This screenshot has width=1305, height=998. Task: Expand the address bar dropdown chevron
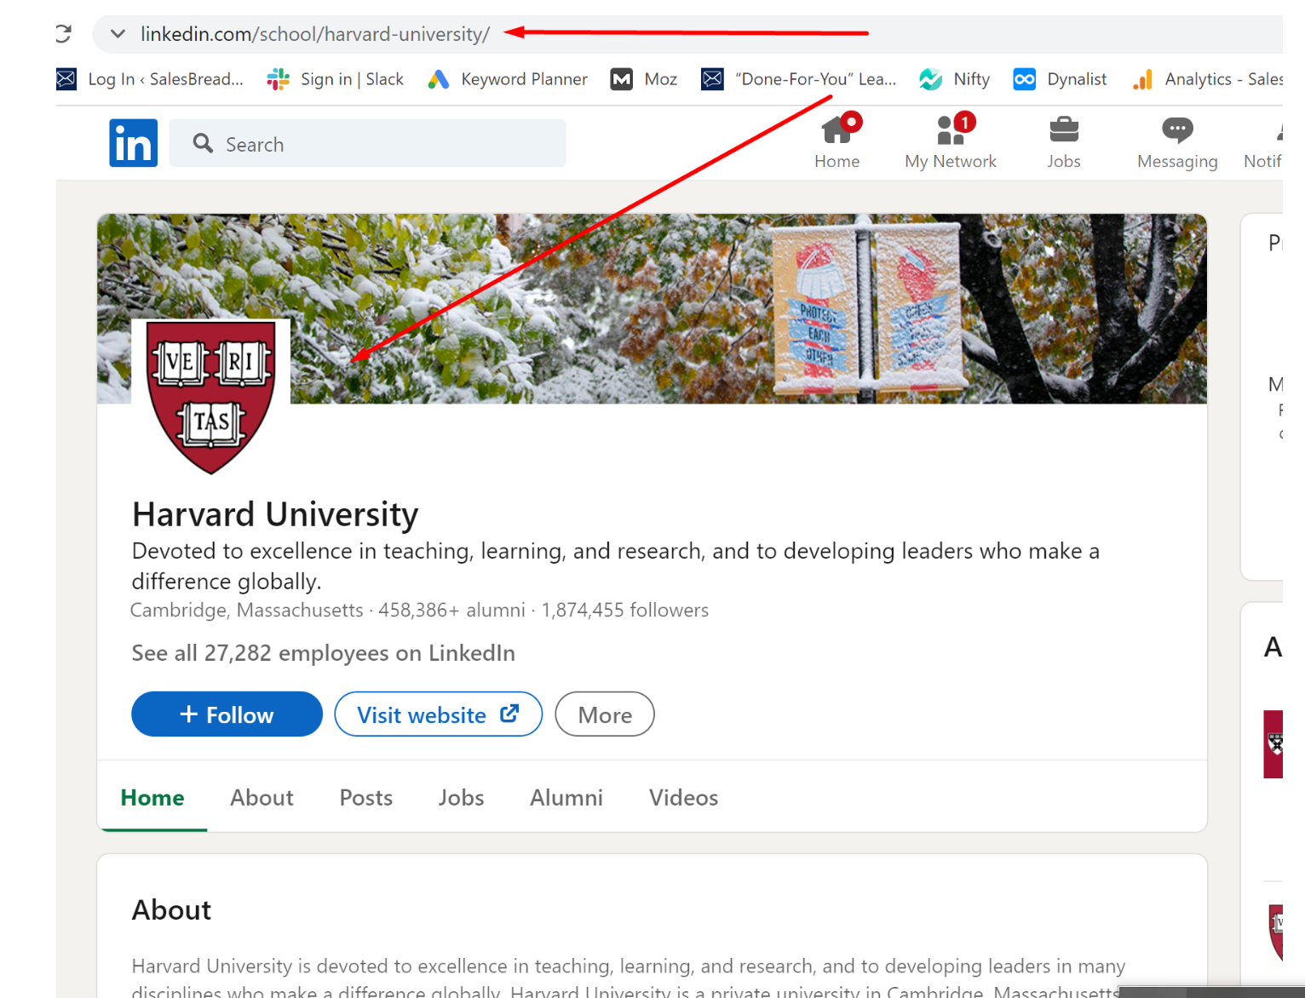pyautogui.click(x=118, y=34)
